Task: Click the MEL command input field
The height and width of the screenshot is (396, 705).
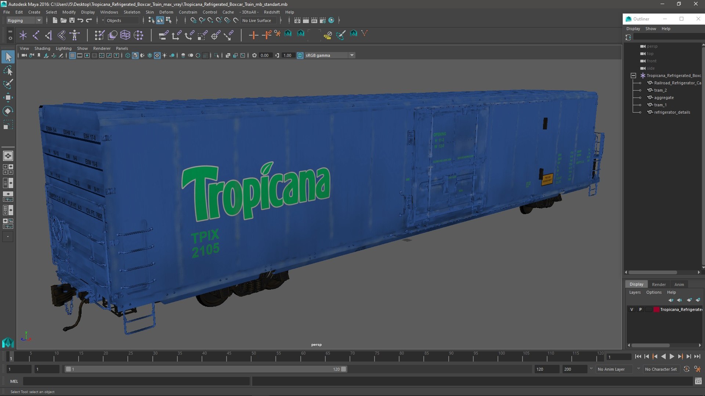Action: pos(136,381)
